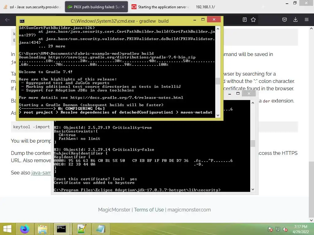Open the Windows Start button
Image resolution: width=314 pixels, height=235 pixels.
7,229
